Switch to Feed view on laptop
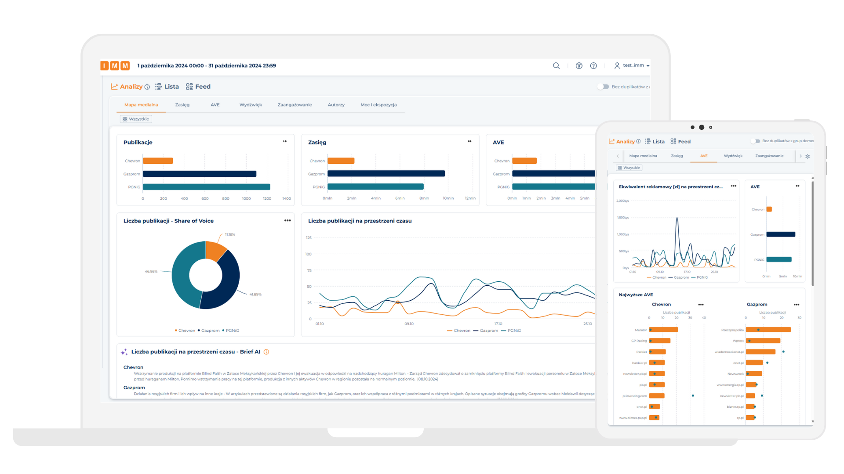Screen dimensions: 844x474 coord(198,86)
